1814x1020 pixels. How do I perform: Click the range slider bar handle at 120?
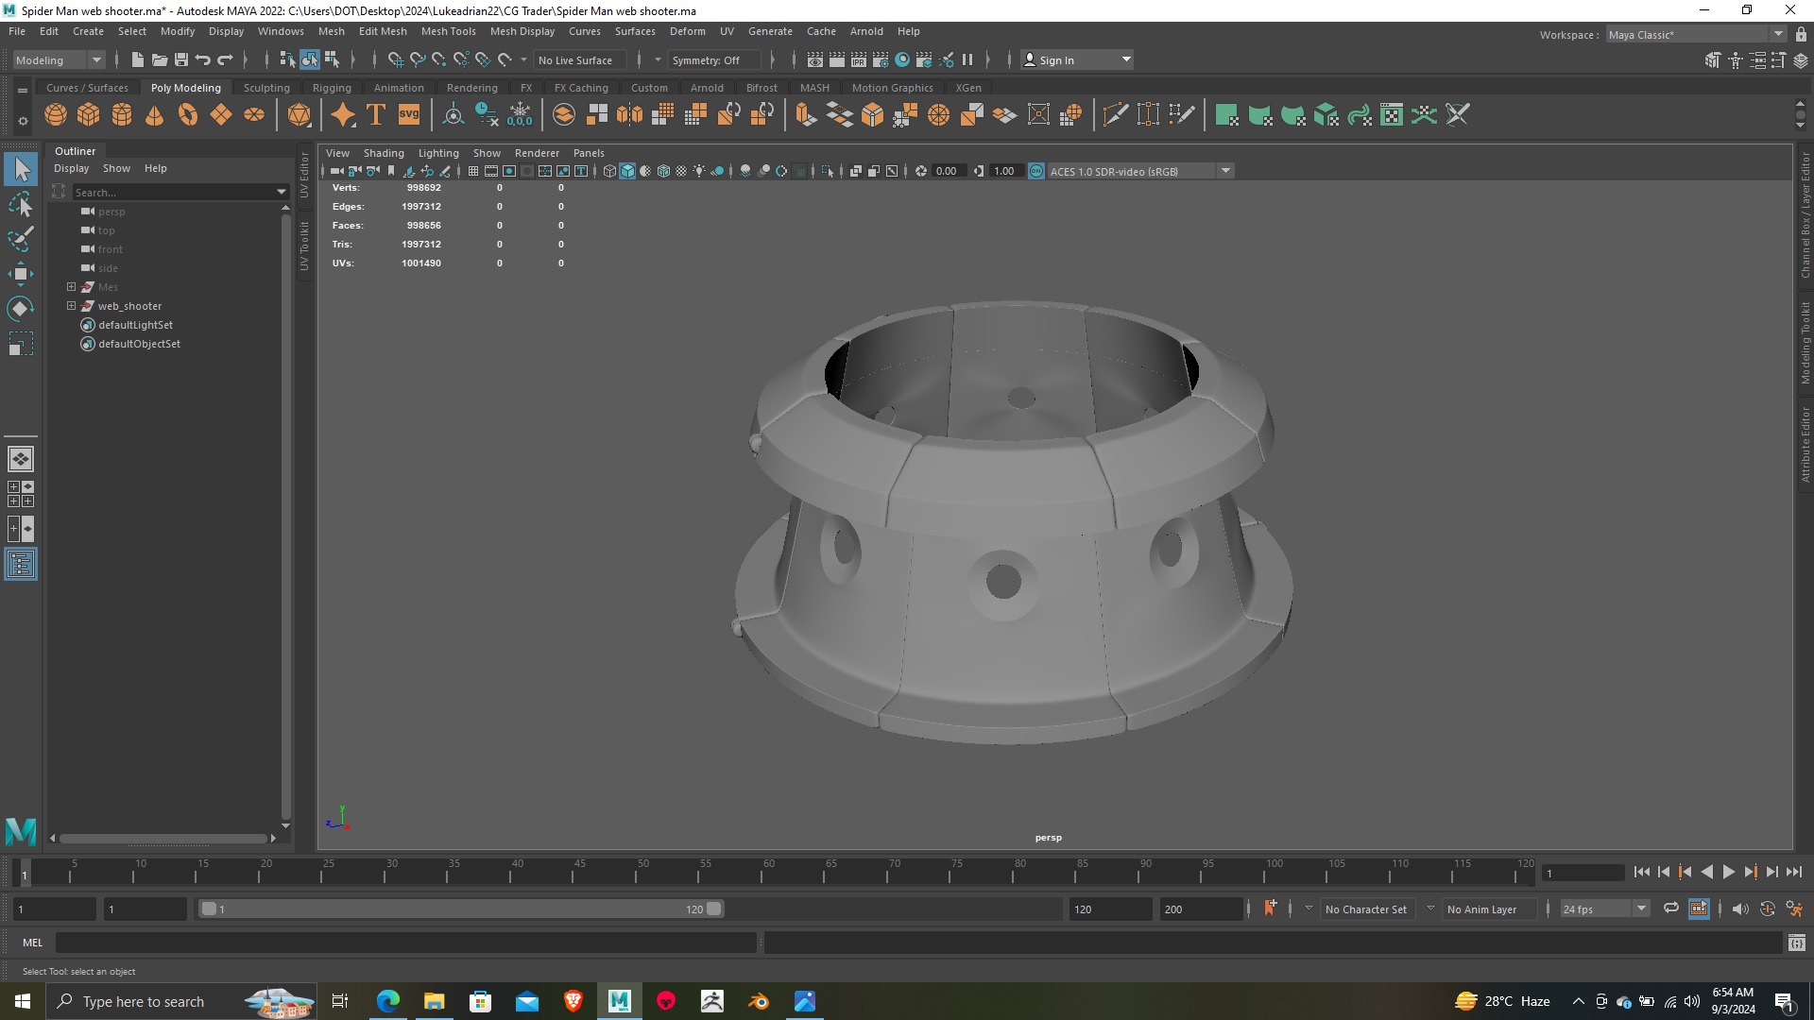tap(714, 909)
